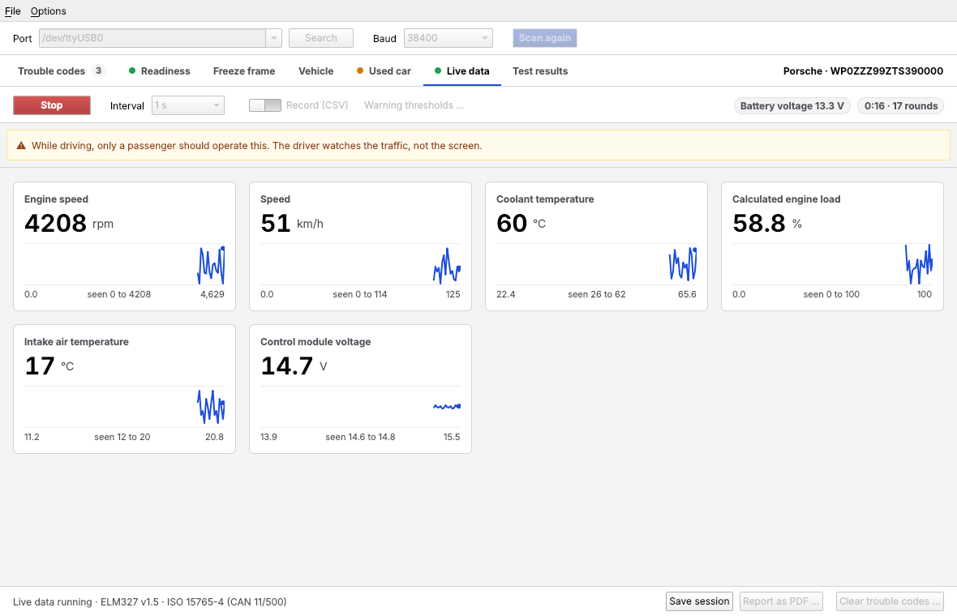957x616 pixels.
Task: Click the Scan again button
Action: [545, 38]
